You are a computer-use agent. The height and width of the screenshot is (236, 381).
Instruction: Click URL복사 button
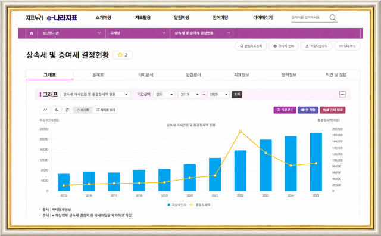[347, 46]
